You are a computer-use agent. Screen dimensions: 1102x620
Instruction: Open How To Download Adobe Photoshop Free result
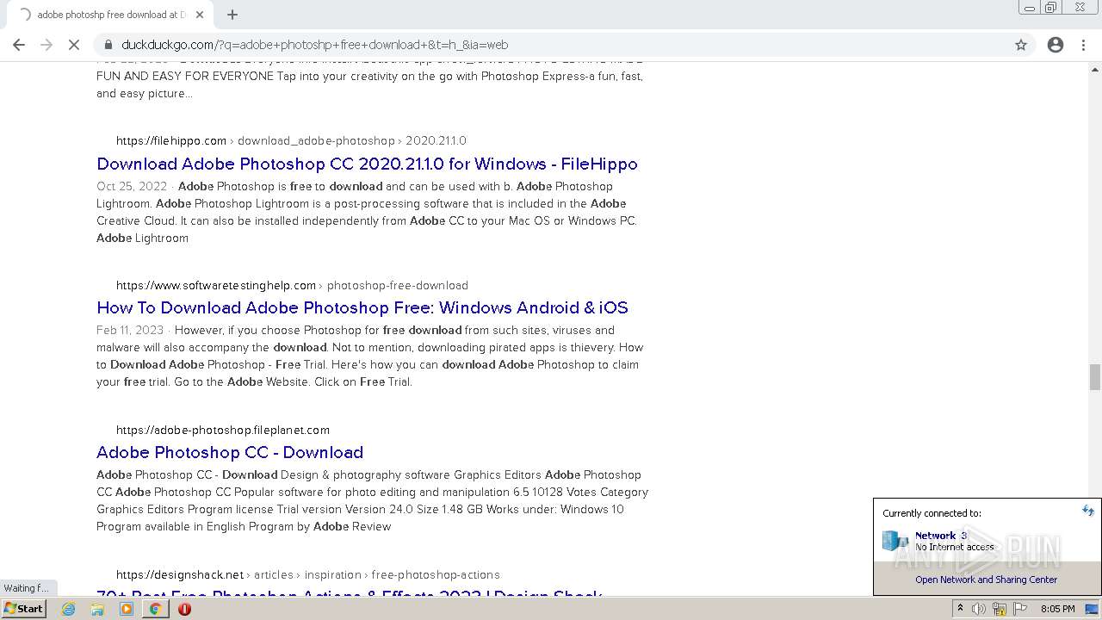pyautogui.click(x=362, y=307)
